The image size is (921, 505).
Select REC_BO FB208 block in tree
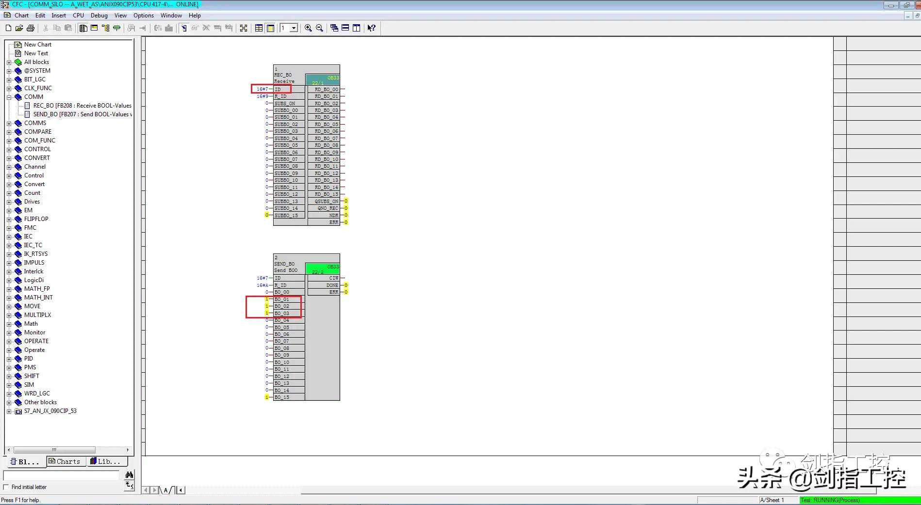(x=82, y=106)
